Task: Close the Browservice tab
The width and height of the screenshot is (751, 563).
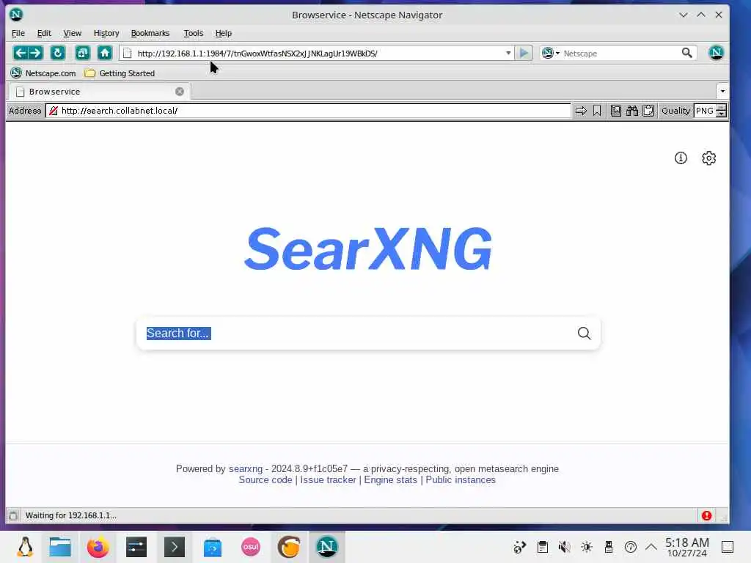Action: click(179, 92)
